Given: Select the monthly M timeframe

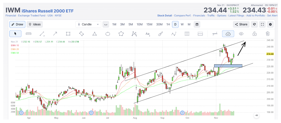Looking at the screenshot, I should coord(189,24).
